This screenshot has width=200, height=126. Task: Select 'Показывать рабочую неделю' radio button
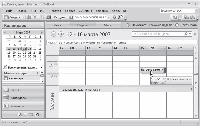pos(128,25)
